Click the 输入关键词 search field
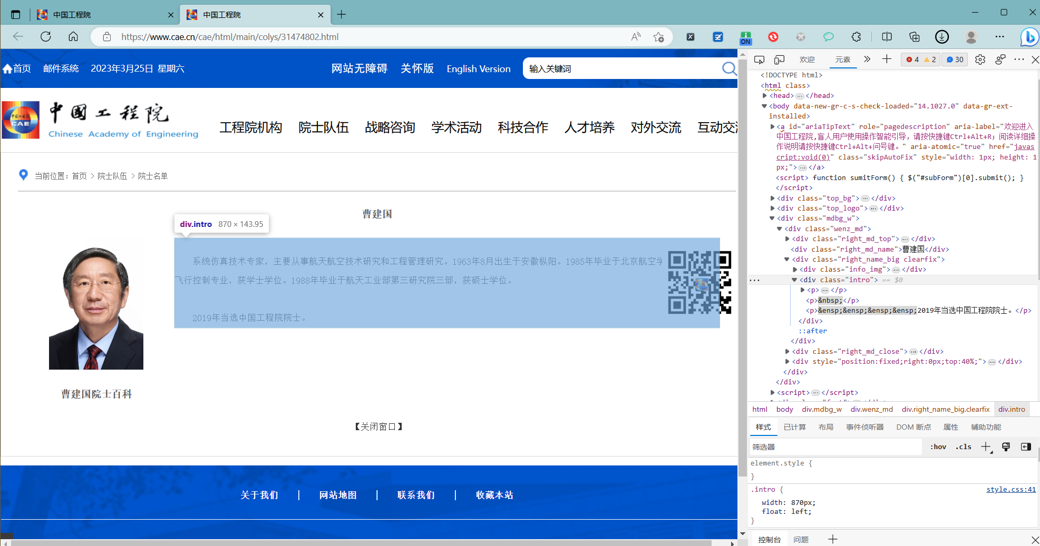This screenshot has height=546, width=1040. 622,69
